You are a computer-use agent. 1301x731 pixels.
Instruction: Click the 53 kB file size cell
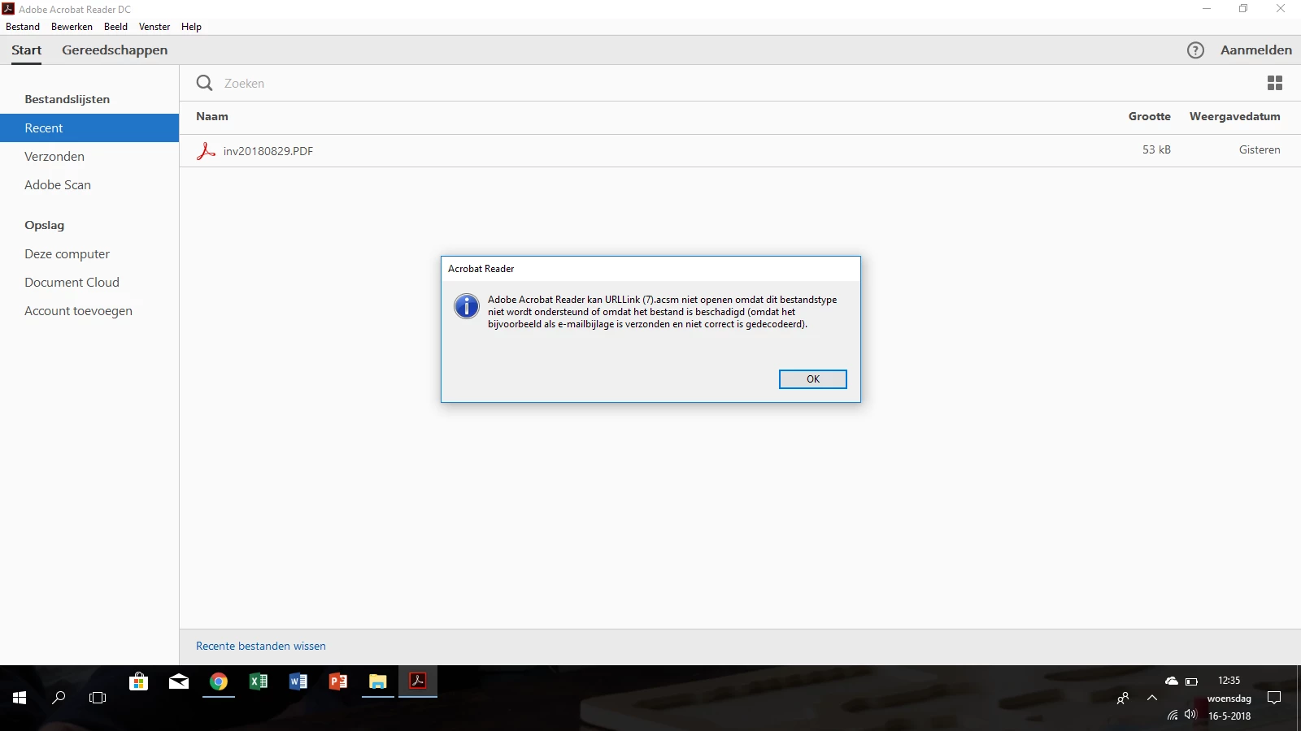click(1156, 150)
